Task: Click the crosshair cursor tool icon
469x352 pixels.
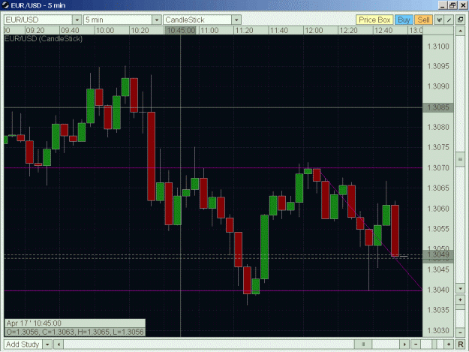Action: pos(439,20)
